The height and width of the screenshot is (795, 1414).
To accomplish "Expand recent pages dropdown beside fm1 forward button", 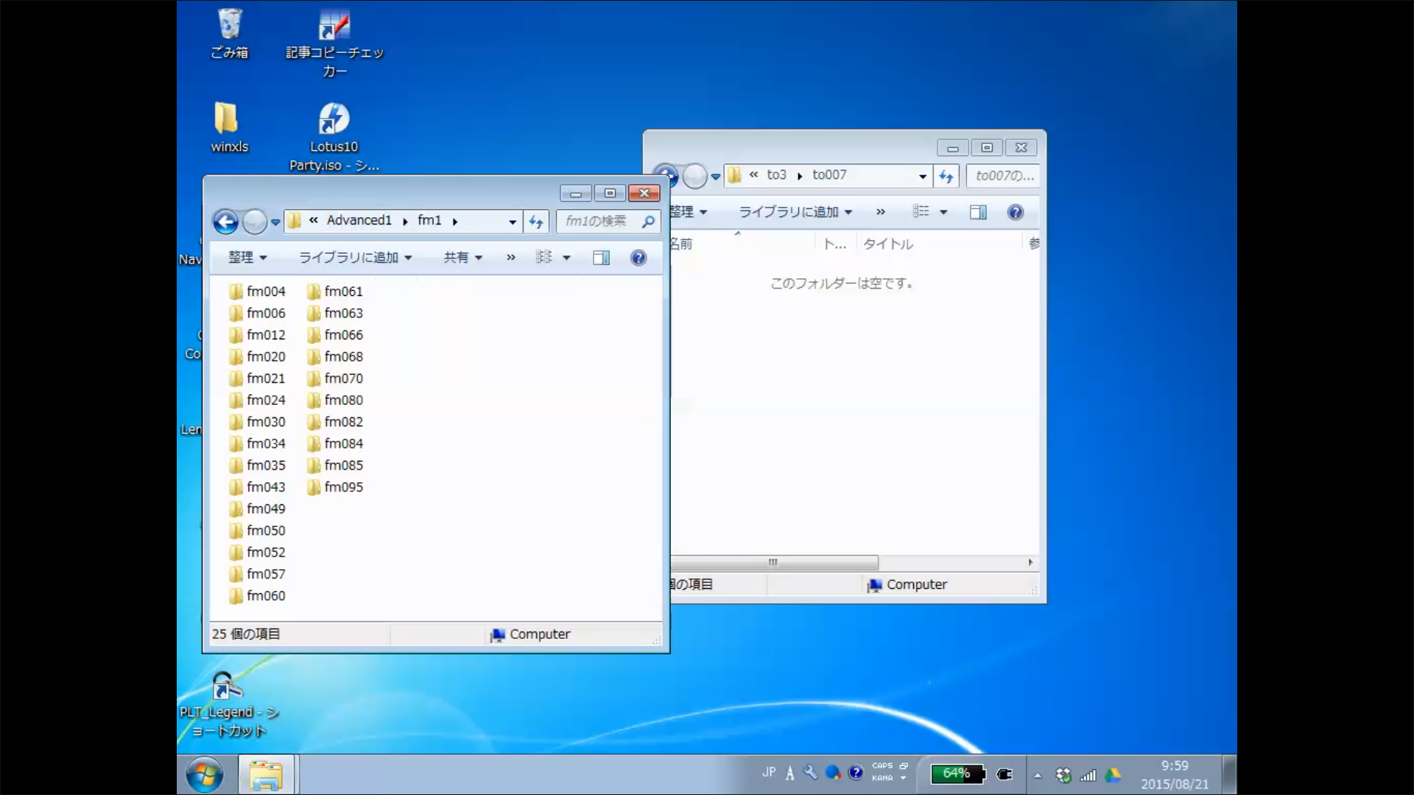I will point(275,222).
